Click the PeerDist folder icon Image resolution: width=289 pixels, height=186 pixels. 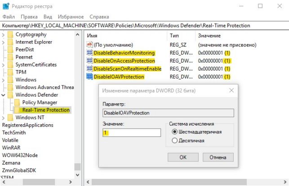[10, 50]
